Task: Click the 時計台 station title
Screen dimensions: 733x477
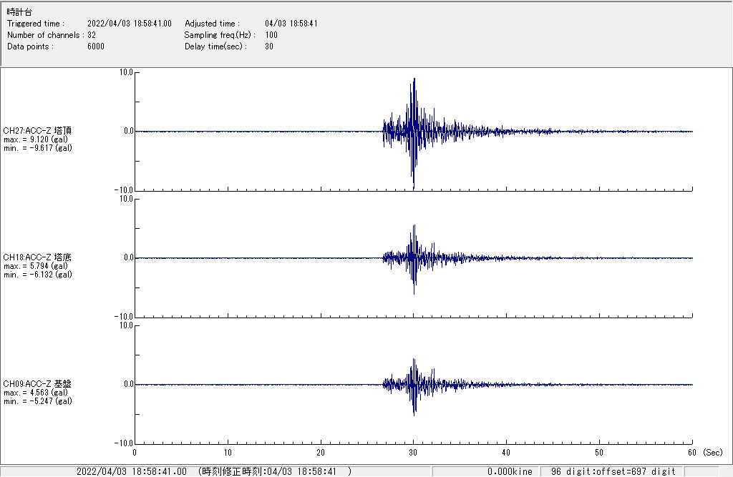Action: click(19, 12)
